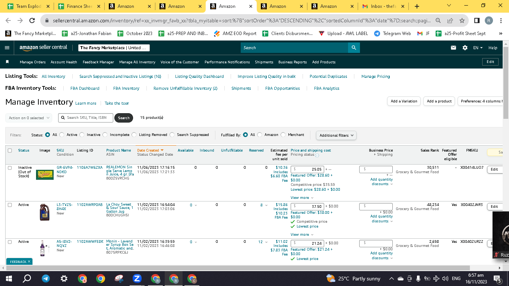509x286 pixels.
Task: Click the REALEMON product image thumbnail
Action: coord(45,175)
